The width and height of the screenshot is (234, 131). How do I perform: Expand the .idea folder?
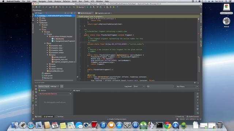pos(38,18)
